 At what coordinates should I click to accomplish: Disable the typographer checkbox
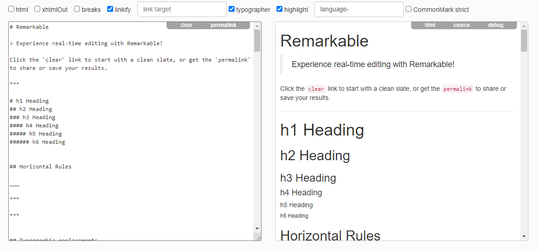point(232,9)
